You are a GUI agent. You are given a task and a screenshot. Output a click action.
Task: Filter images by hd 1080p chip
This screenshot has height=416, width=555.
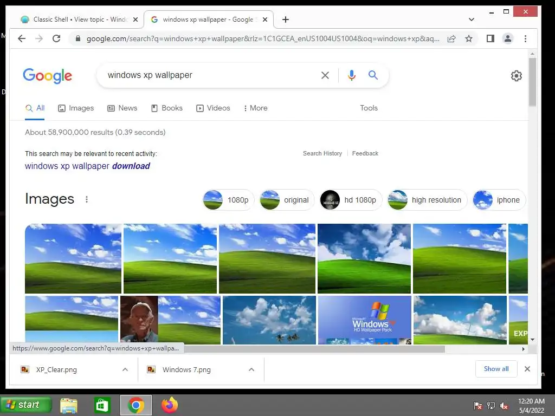(351, 200)
